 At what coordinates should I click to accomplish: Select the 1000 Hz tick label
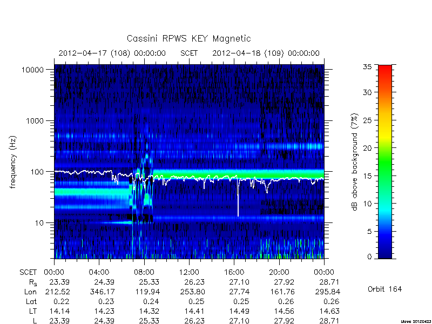[x=35, y=120]
